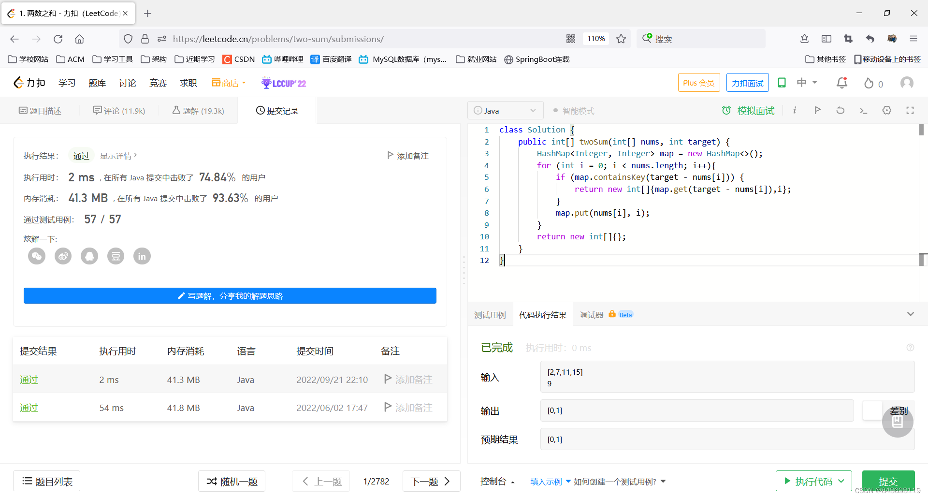The height and width of the screenshot is (498, 928).
Task: Share result via QQ bell icon
Action: (89, 256)
